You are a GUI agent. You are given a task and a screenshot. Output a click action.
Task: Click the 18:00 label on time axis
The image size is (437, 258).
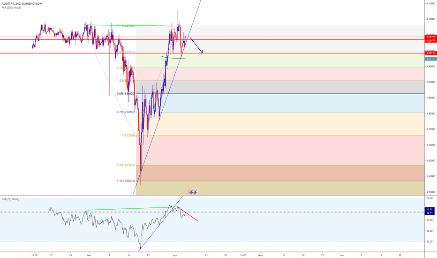(34, 255)
